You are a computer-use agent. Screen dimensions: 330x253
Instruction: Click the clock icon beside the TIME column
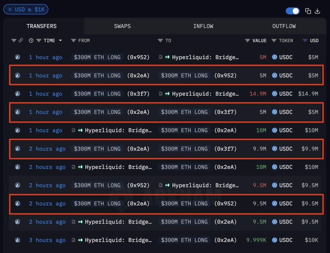(31, 40)
